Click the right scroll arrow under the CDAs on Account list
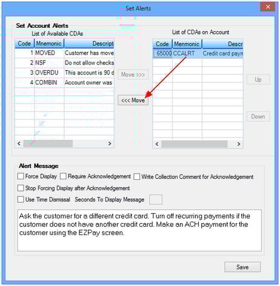280x286 pixels. pos(239,144)
